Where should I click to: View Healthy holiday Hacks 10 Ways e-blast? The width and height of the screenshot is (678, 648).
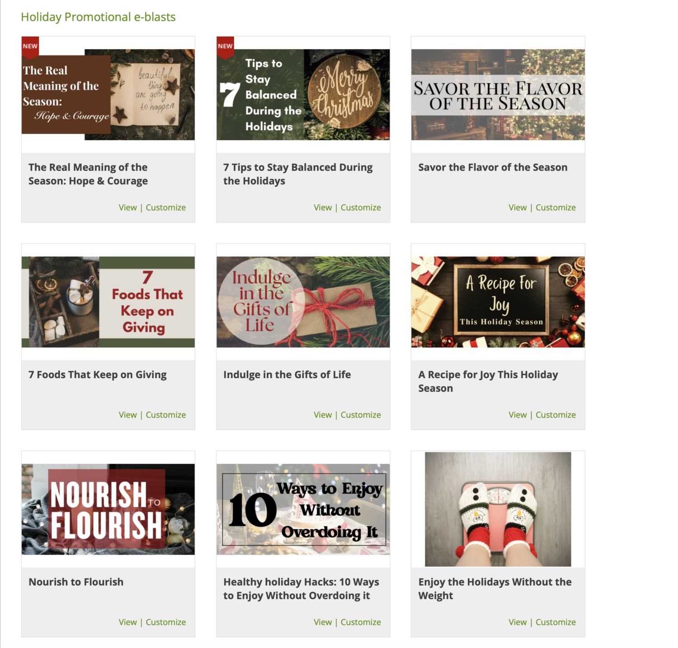(x=323, y=622)
